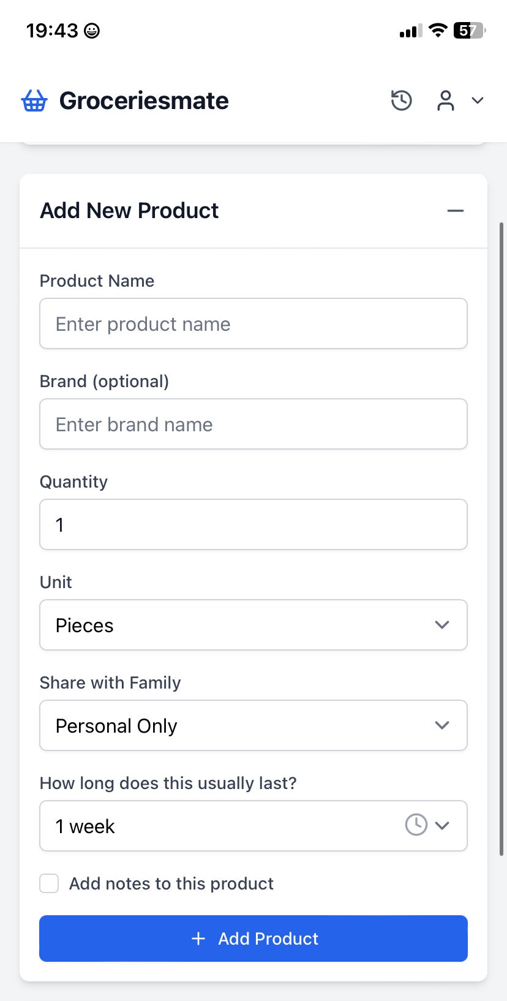The width and height of the screenshot is (507, 1001).
Task: Tap the Wi-Fi status icon
Action: click(438, 30)
